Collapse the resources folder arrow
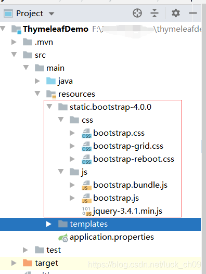 (37, 94)
